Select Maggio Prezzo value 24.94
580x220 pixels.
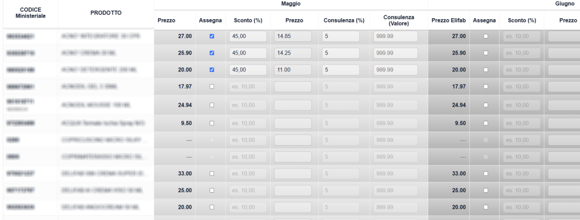[185, 105]
